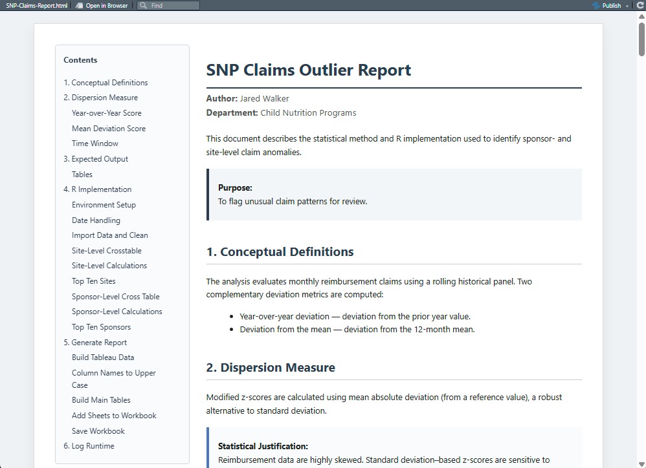Screen dimensions: 646x468
Task: Refresh the HTML report preview
Action: coord(640,5)
